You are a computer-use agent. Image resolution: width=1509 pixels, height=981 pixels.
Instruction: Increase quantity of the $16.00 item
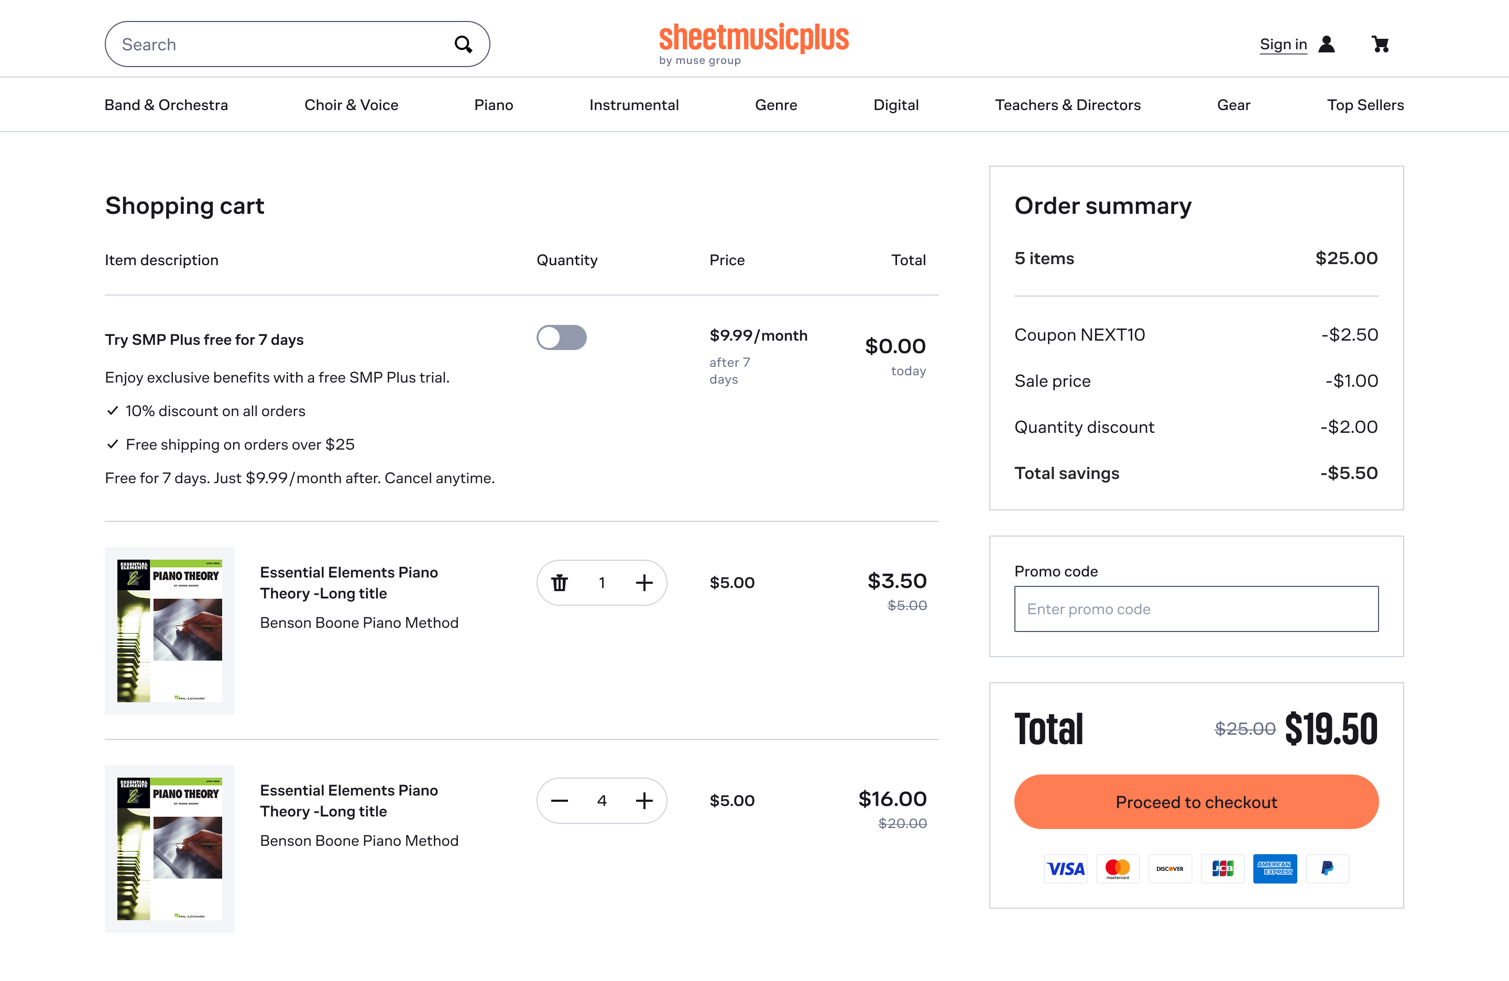coord(644,801)
